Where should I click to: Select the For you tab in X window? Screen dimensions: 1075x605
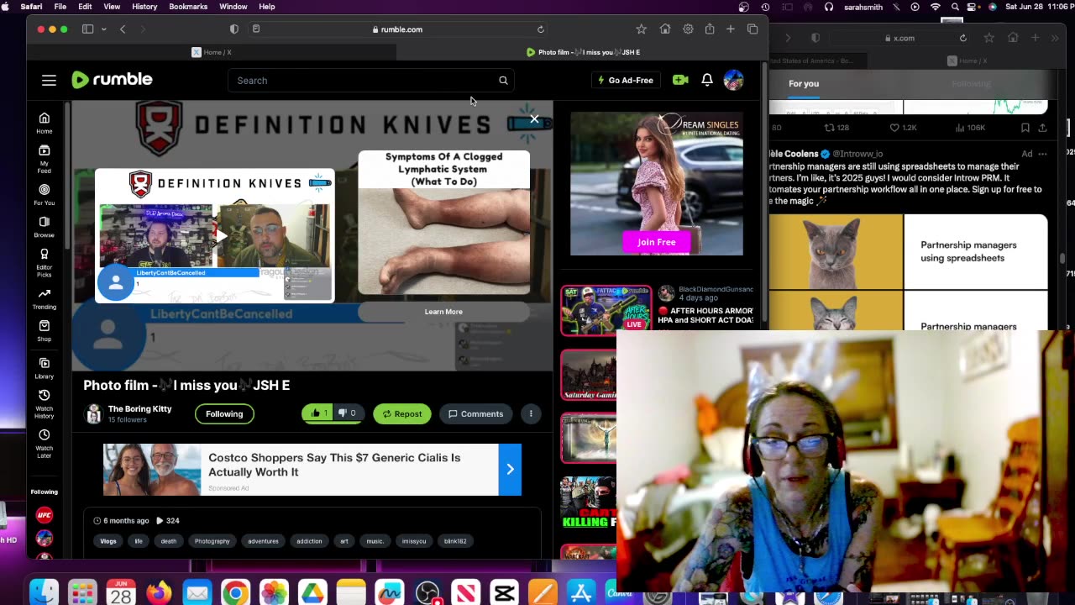tap(804, 83)
